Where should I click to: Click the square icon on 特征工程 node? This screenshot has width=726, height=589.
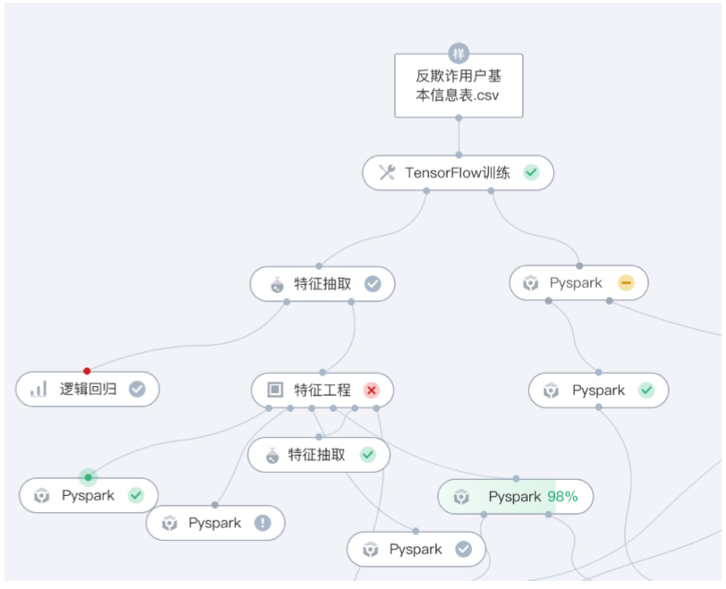coord(275,390)
